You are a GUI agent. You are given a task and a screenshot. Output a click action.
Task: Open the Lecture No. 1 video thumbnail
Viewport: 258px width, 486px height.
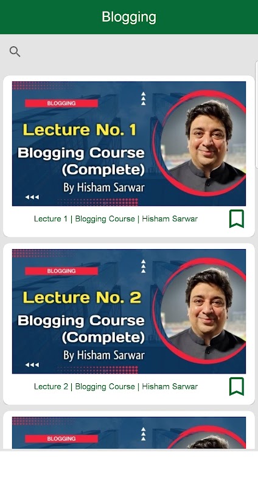coord(129,143)
